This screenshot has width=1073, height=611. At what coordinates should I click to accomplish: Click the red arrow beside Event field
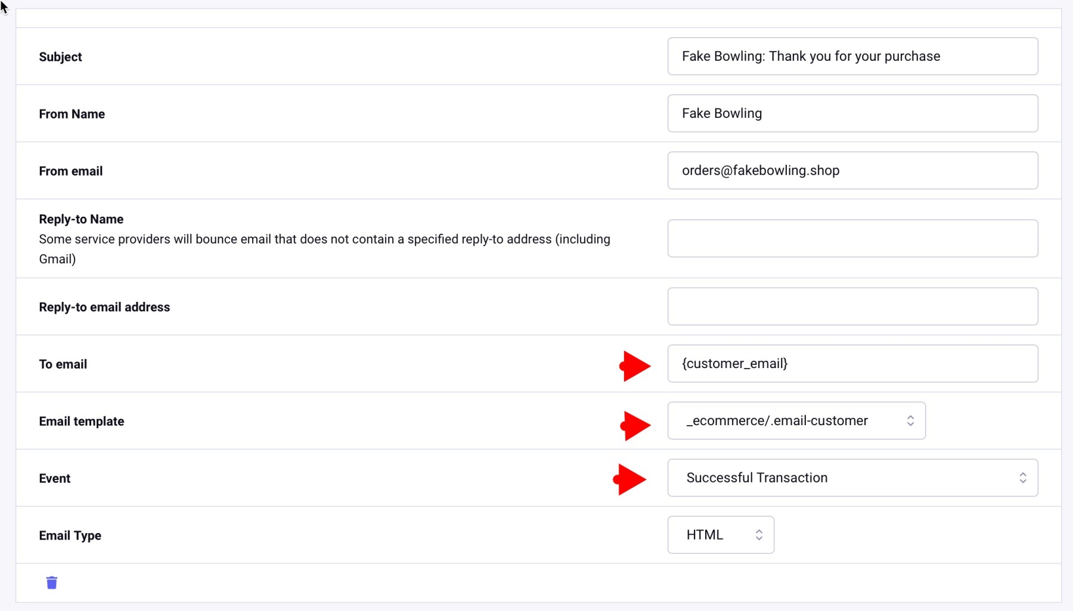point(630,479)
